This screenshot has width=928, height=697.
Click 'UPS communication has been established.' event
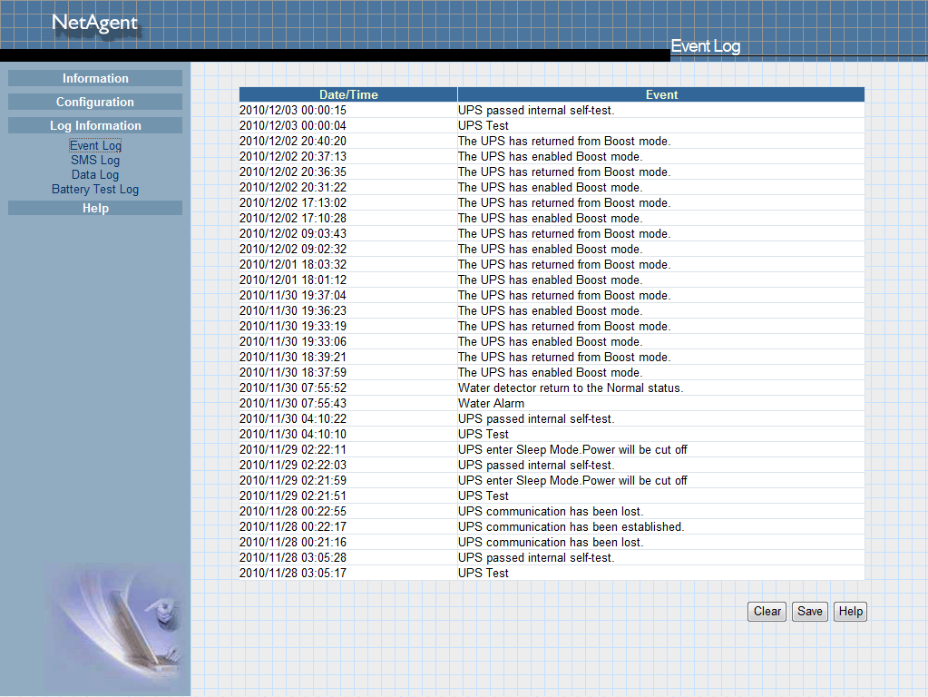571,526
